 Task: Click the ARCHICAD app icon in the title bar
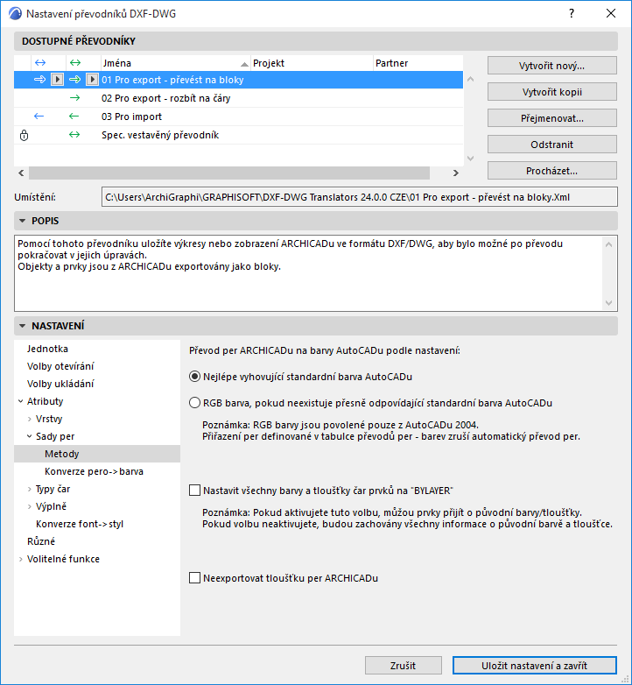15,13
